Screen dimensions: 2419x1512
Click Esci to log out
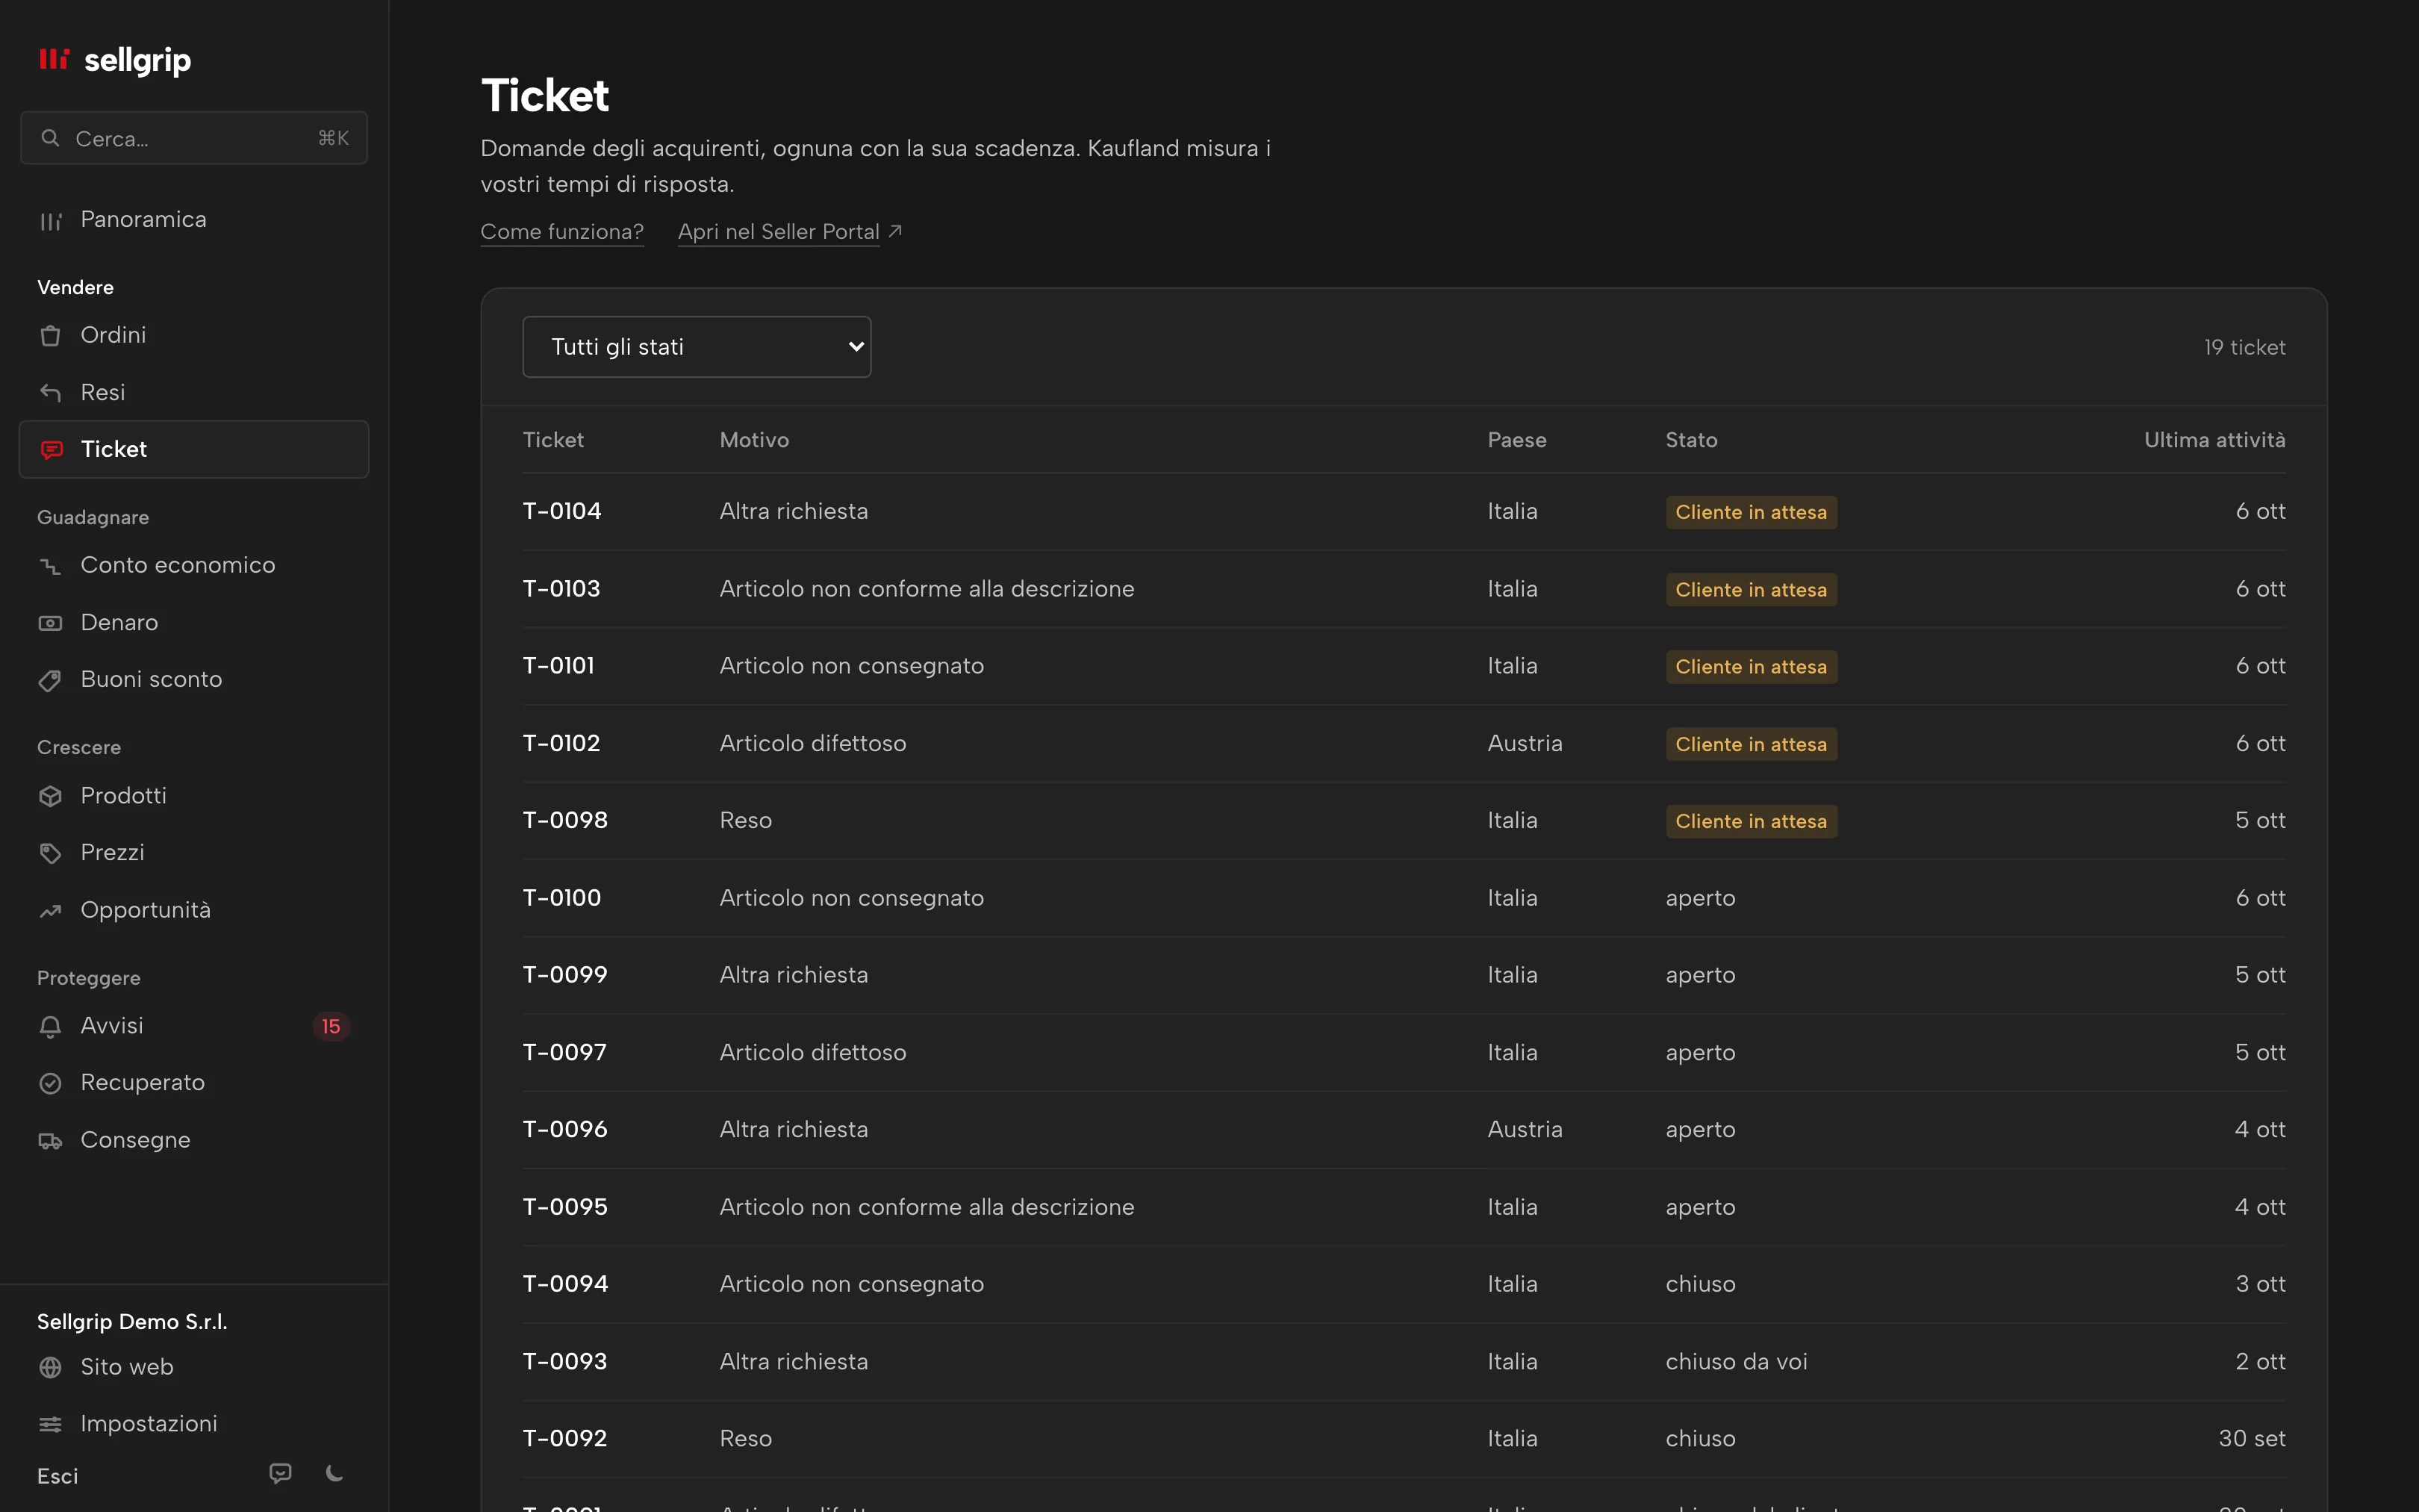(x=58, y=1476)
